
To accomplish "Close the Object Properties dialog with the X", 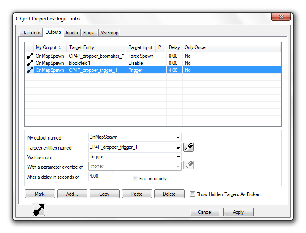I will click(280, 17).
